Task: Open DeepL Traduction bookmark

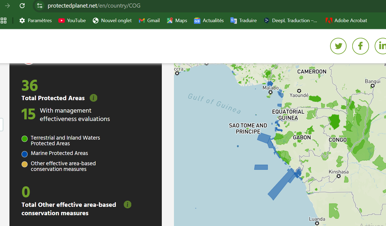Action: click(291, 21)
